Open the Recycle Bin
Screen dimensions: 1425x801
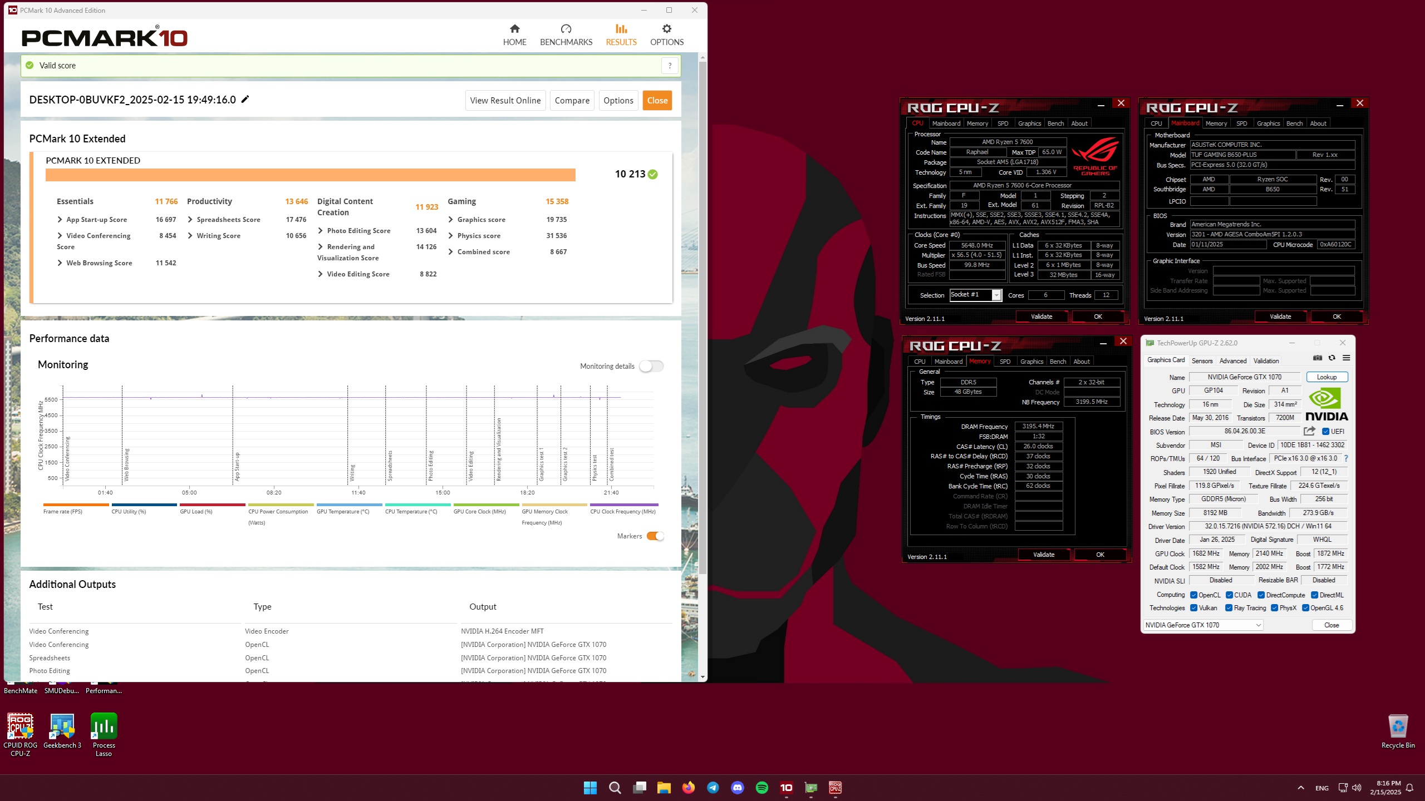(x=1398, y=731)
